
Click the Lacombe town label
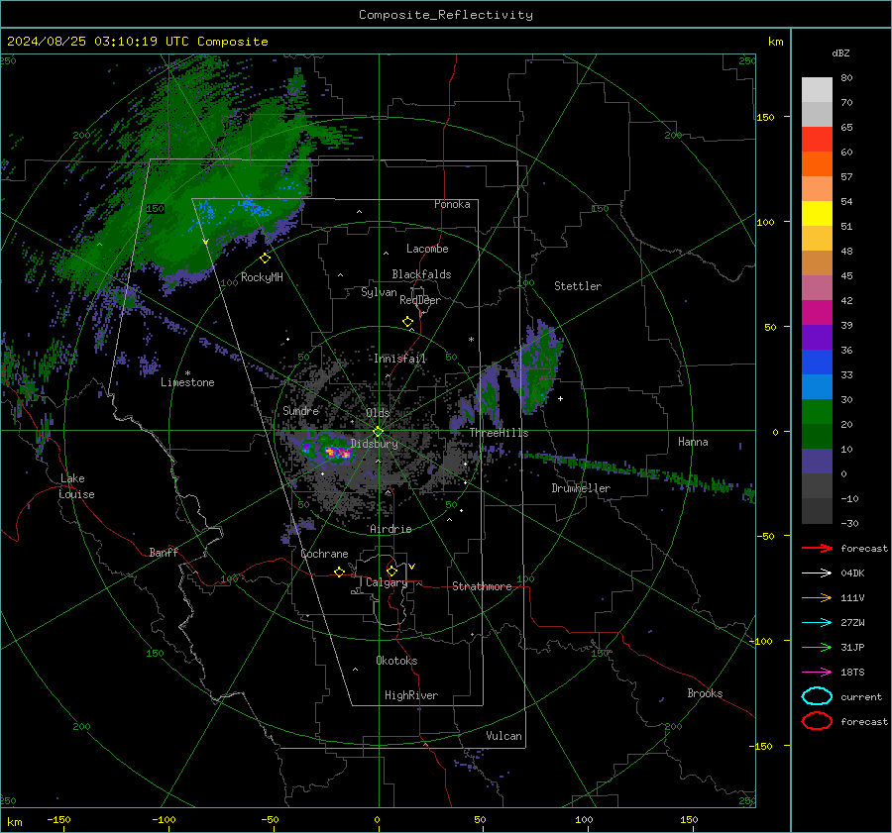point(427,249)
